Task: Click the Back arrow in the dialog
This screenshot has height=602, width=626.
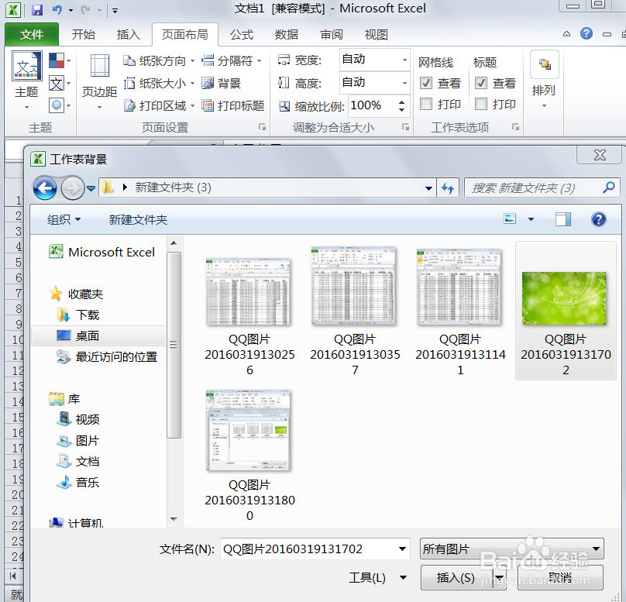Action: (x=45, y=187)
